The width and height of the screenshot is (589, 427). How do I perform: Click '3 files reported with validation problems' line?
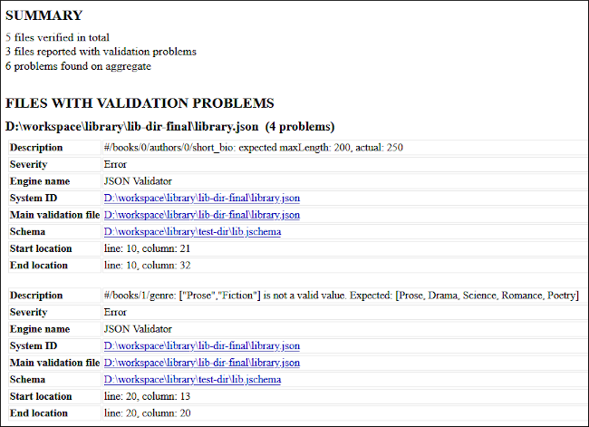101,52
